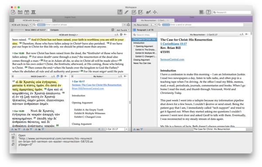The width and height of the screenshot is (262, 167).
Task: Open the Library books icon
Action: point(20,12)
